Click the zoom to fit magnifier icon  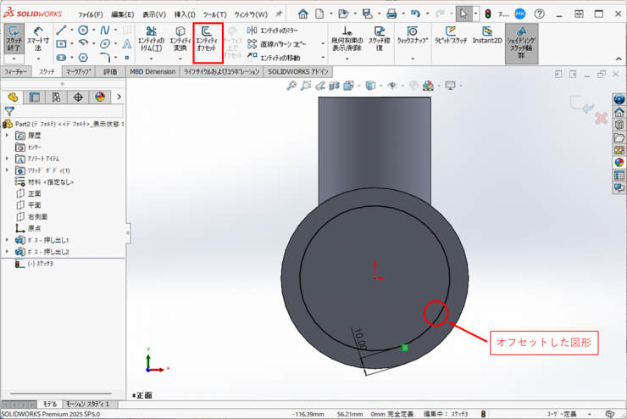291,86
